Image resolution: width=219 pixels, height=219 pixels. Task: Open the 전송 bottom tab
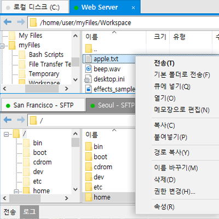[x=10, y=212]
